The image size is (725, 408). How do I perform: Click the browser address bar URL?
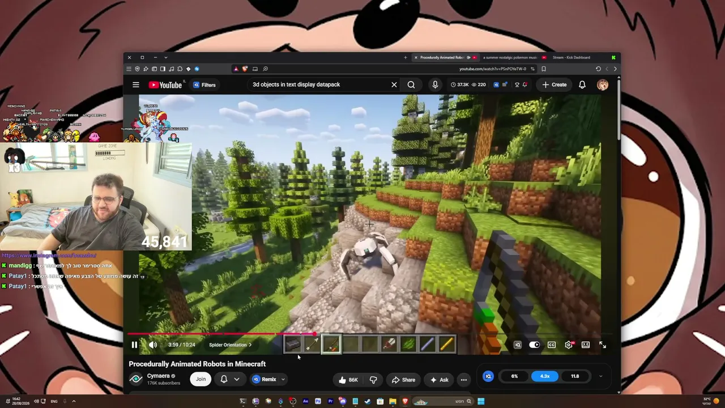(493, 69)
